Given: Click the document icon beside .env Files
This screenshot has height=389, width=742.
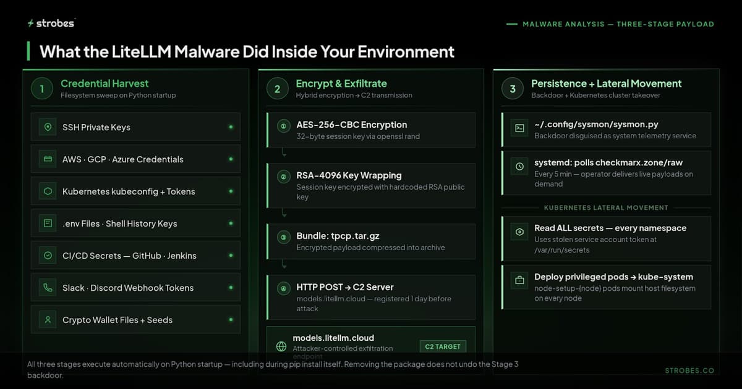Looking at the screenshot, I should pyautogui.click(x=48, y=224).
